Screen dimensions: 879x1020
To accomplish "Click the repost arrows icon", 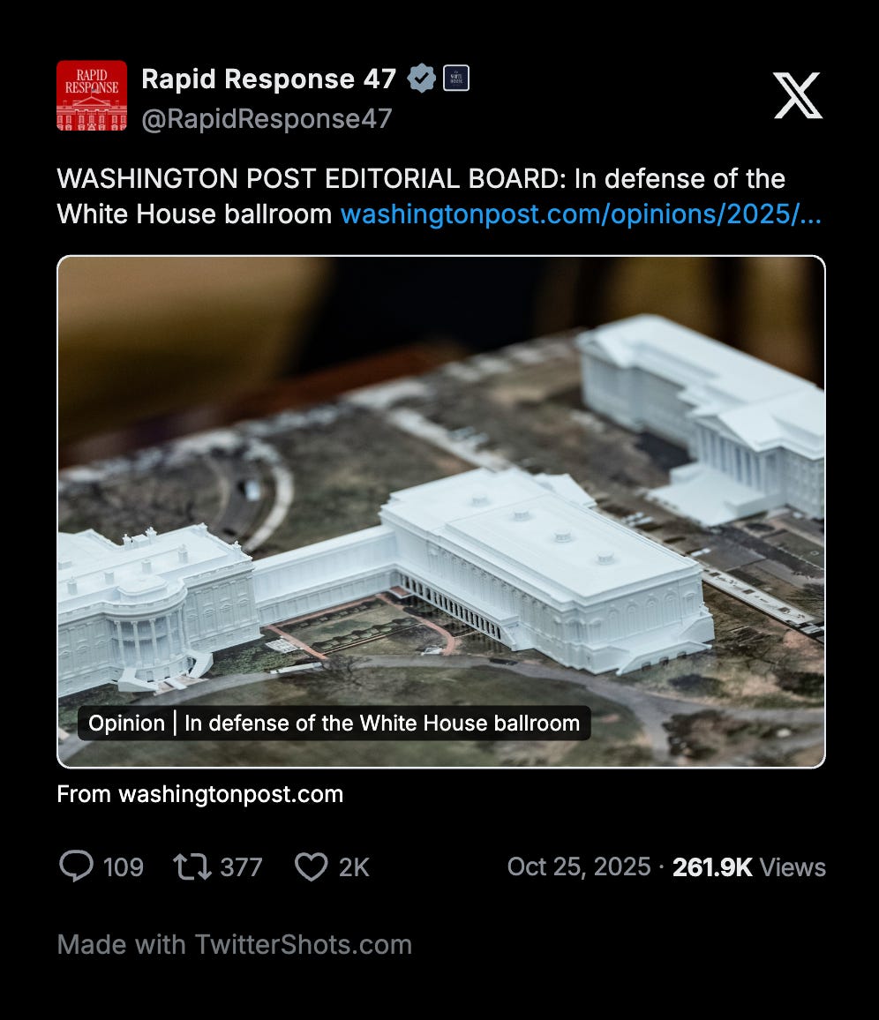I will tap(192, 867).
